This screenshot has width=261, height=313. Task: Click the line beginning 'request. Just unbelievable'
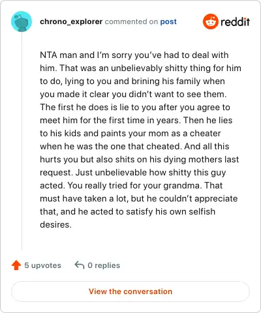[x=133, y=173]
